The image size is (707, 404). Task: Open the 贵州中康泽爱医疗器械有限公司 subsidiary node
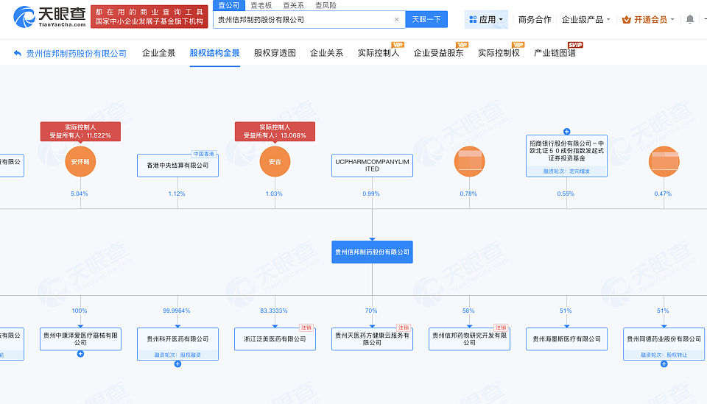(80, 339)
